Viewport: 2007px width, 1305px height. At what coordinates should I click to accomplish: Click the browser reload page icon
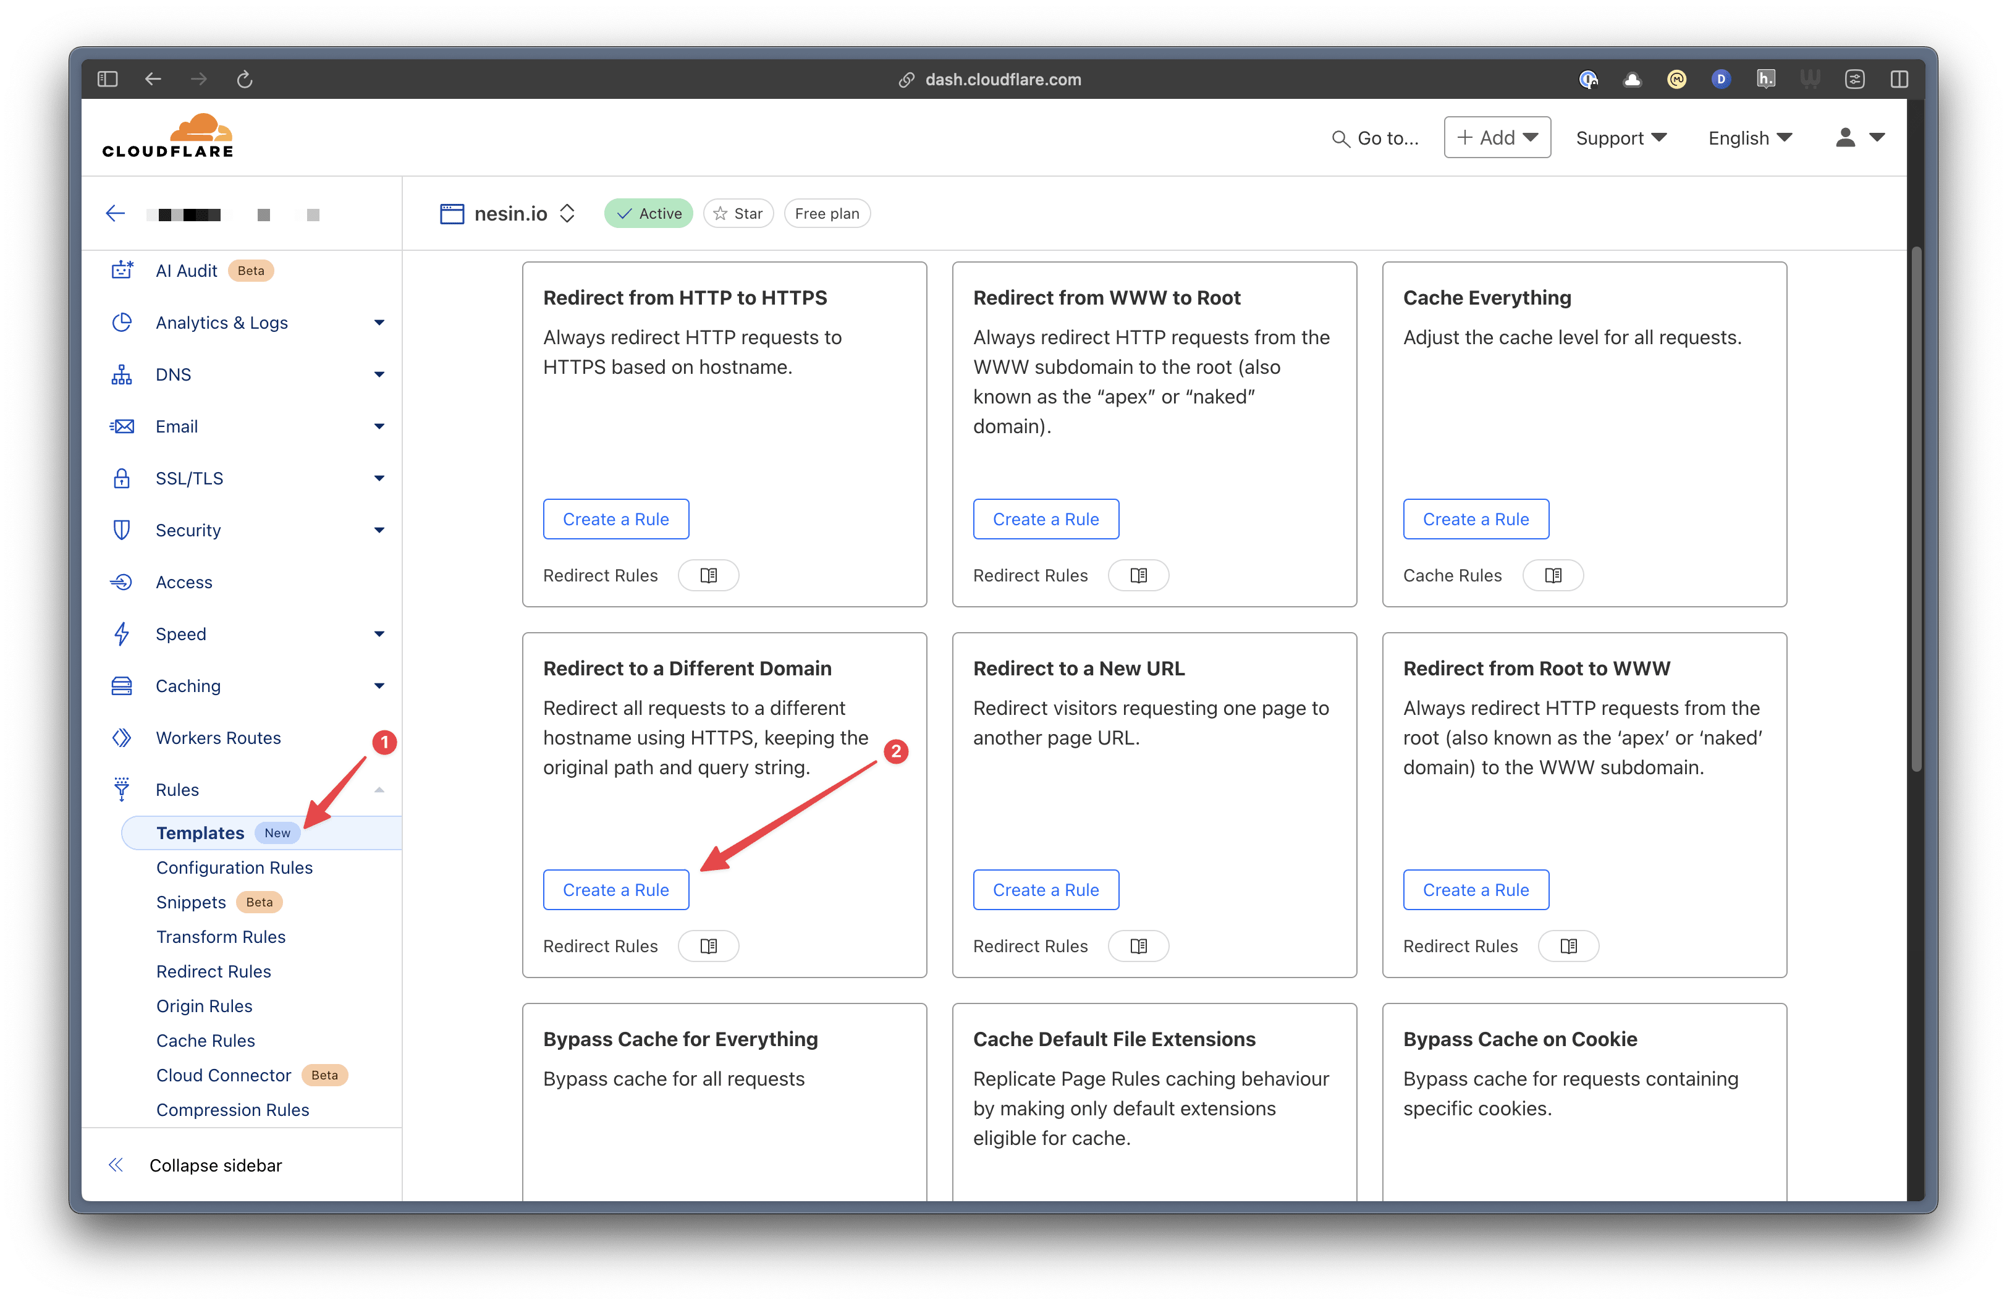pyautogui.click(x=245, y=79)
